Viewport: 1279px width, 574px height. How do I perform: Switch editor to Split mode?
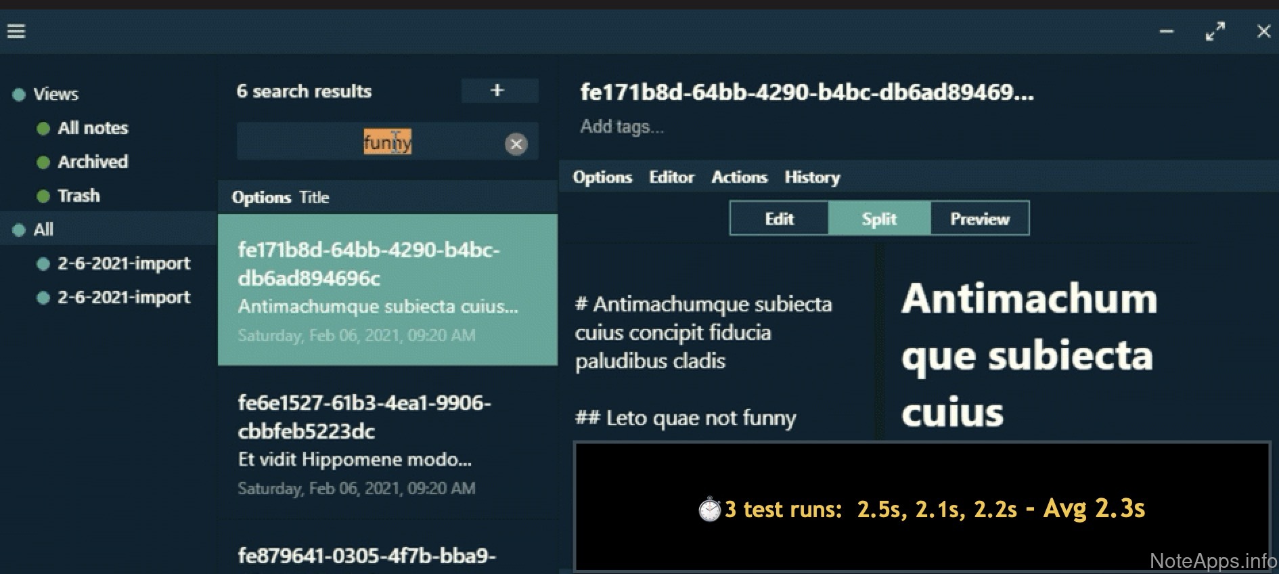879,219
